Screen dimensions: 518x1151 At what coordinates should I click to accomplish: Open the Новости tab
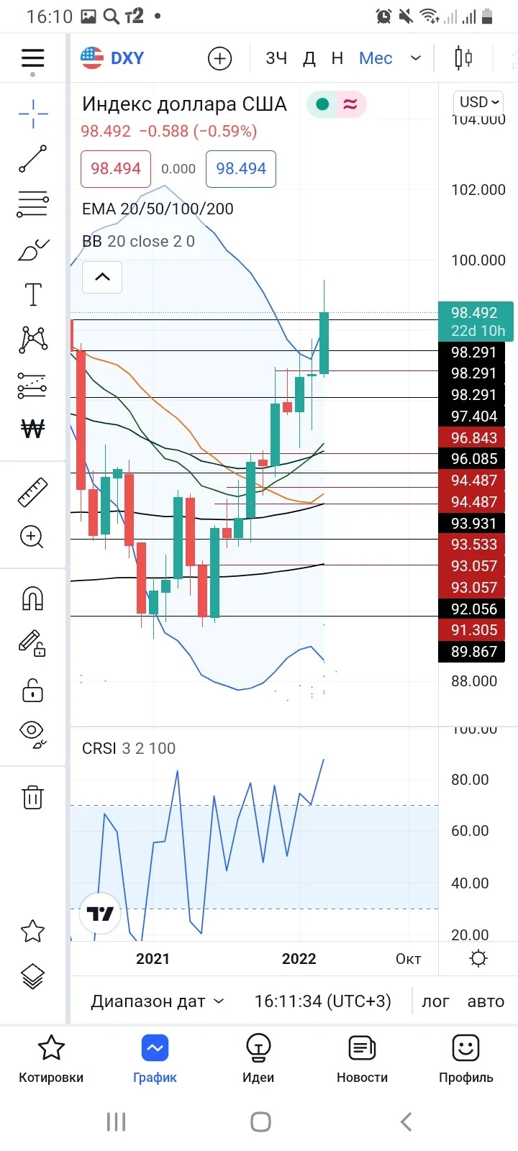pyautogui.click(x=362, y=1058)
